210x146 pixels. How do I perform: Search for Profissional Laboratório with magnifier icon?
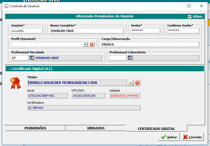coord(130,58)
